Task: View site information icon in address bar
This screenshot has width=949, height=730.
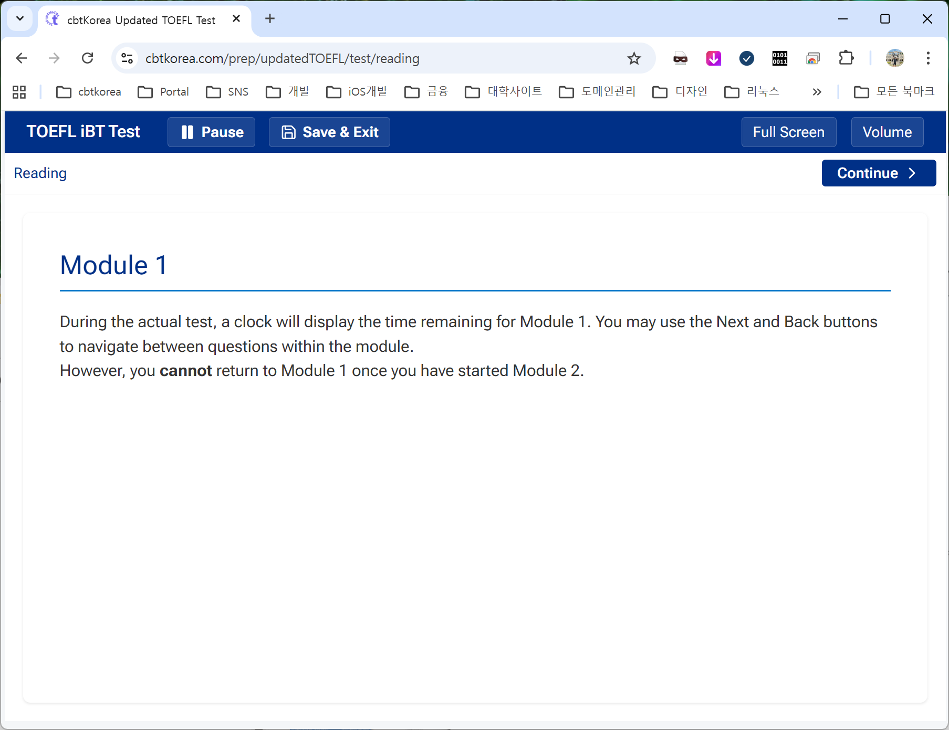Action: click(127, 58)
